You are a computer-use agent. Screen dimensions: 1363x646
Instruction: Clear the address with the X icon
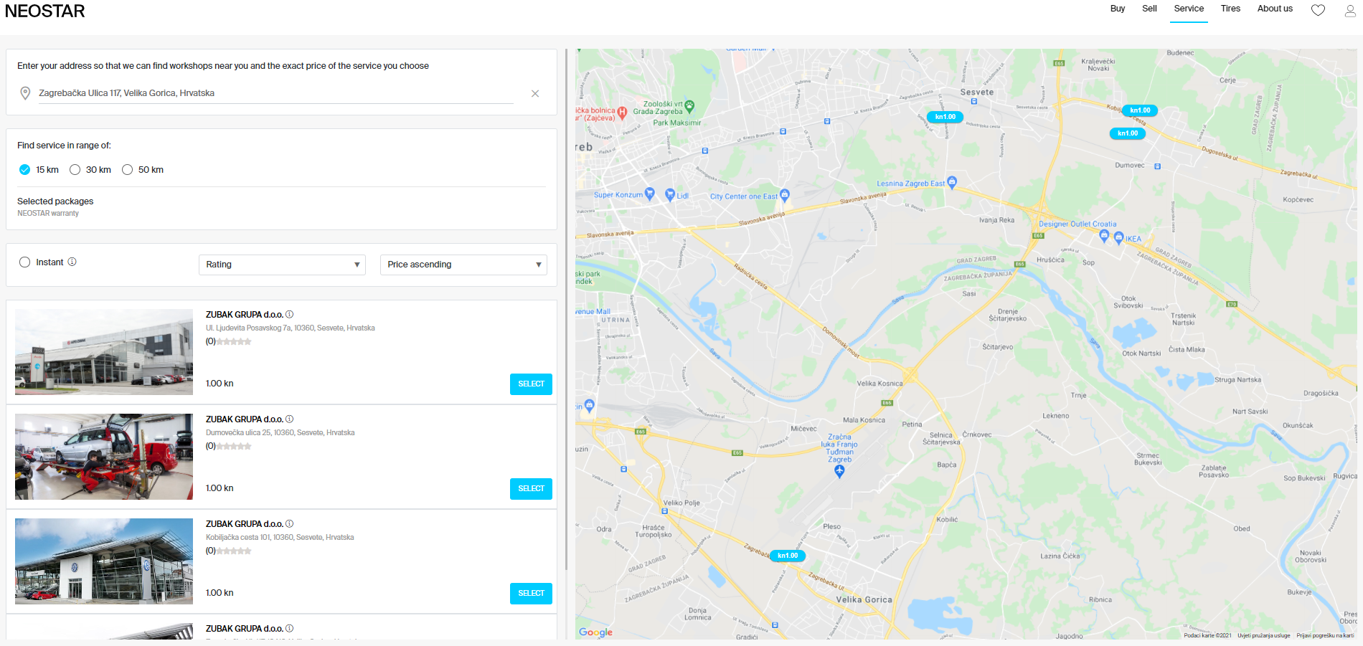pos(535,93)
